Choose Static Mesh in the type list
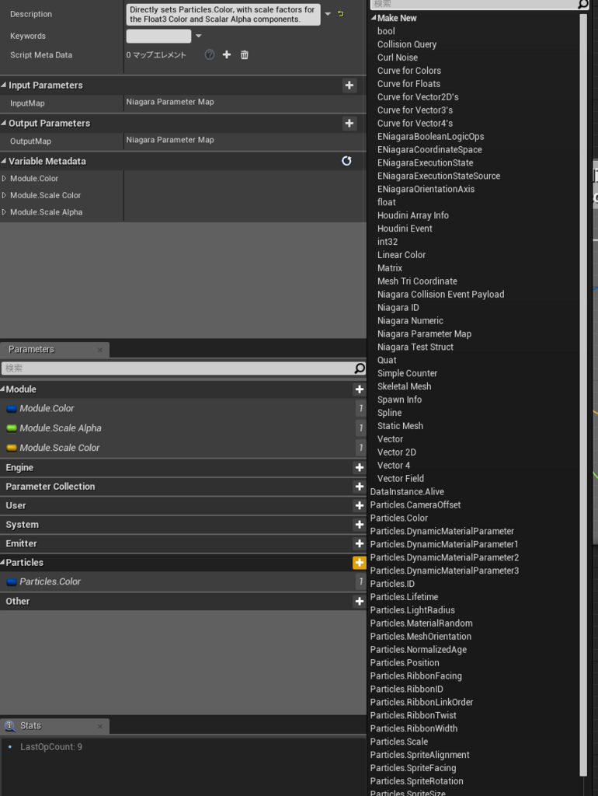 pyautogui.click(x=400, y=426)
